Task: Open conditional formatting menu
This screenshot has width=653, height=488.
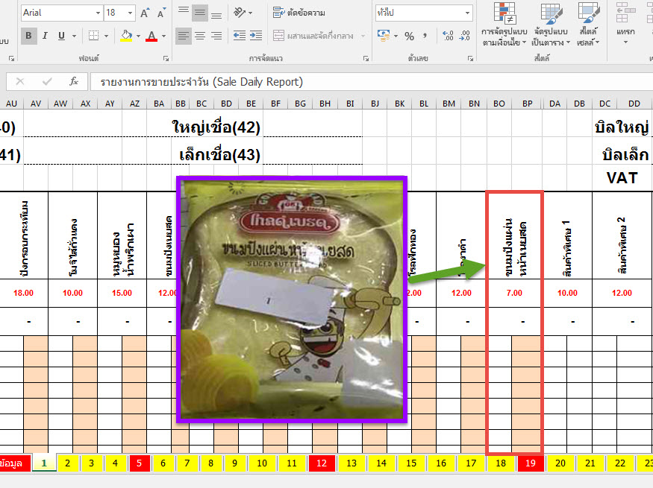Action: (x=503, y=25)
